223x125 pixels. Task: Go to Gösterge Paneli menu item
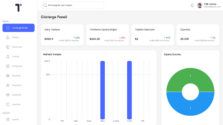click(x=19, y=28)
